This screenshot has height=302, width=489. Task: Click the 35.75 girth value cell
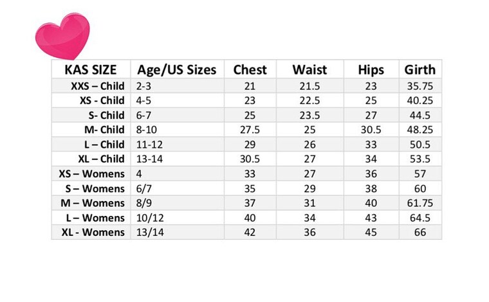420,86
